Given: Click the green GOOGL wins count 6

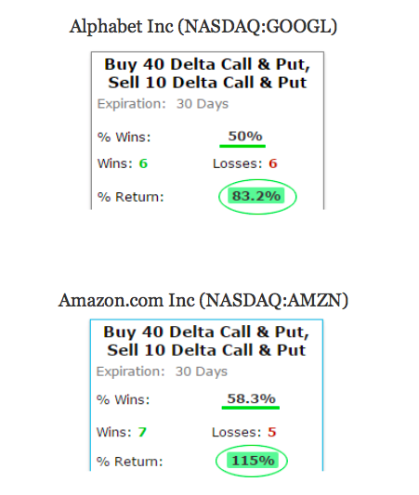Looking at the screenshot, I should tap(143, 163).
